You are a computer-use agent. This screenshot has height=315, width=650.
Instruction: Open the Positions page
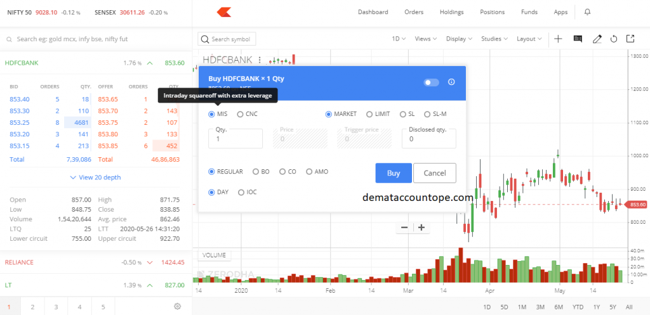coord(493,12)
